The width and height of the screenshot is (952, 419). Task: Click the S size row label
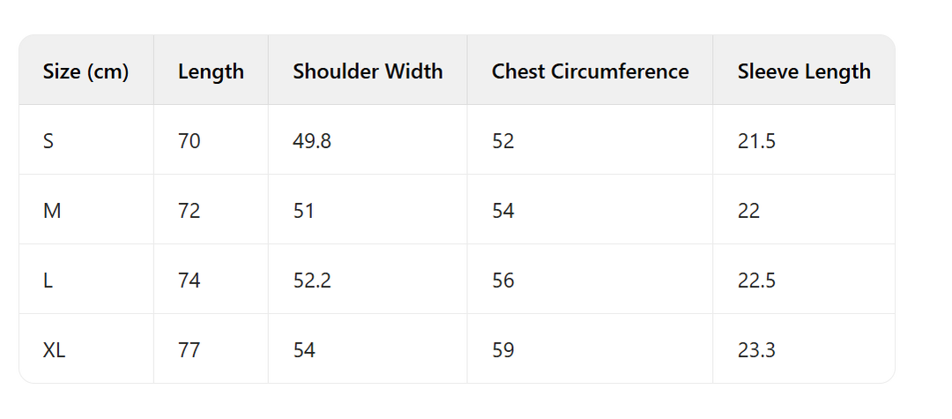click(x=48, y=141)
